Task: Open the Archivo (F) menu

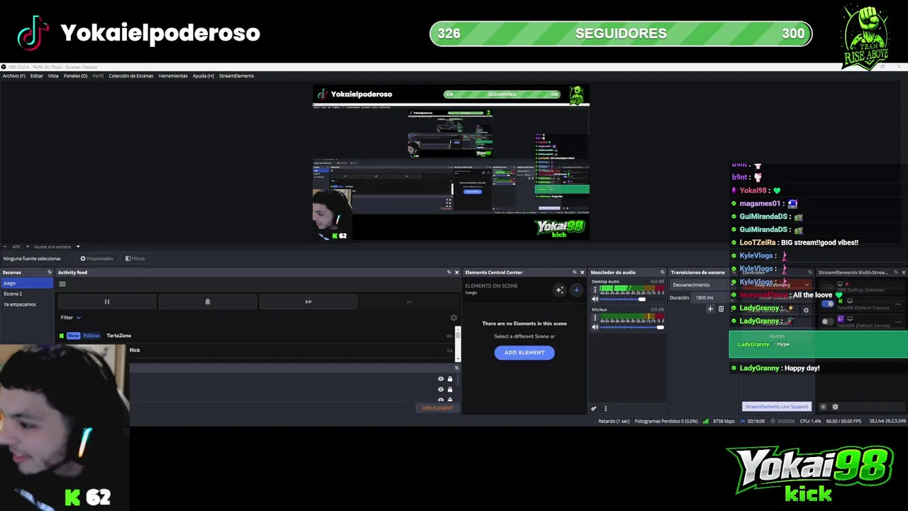Action: tap(13, 76)
